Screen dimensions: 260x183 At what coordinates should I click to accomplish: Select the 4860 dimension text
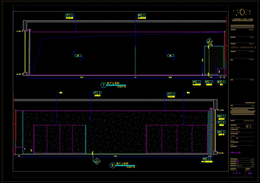tap(170, 77)
